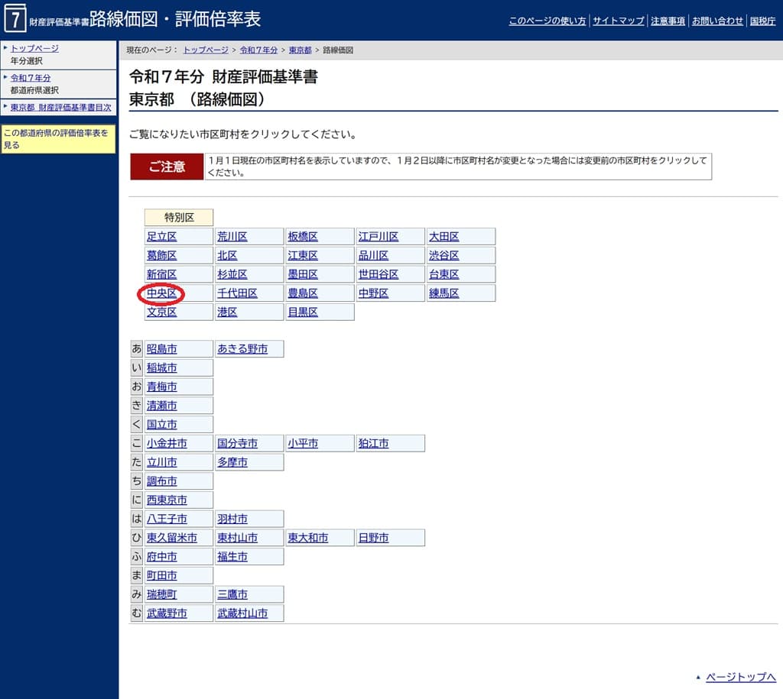Click the 千代田区 ward link
Viewport: 783px width, 699px height.
(x=237, y=293)
